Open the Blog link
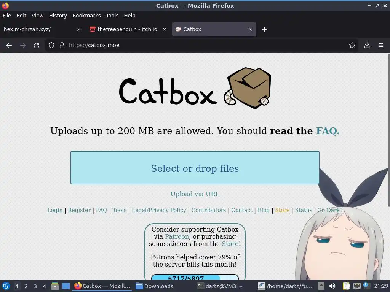390x292 pixels. point(264,210)
